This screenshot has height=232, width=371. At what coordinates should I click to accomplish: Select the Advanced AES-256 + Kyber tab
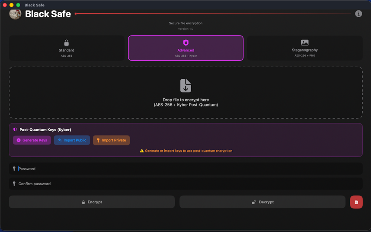tap(186, 48)
